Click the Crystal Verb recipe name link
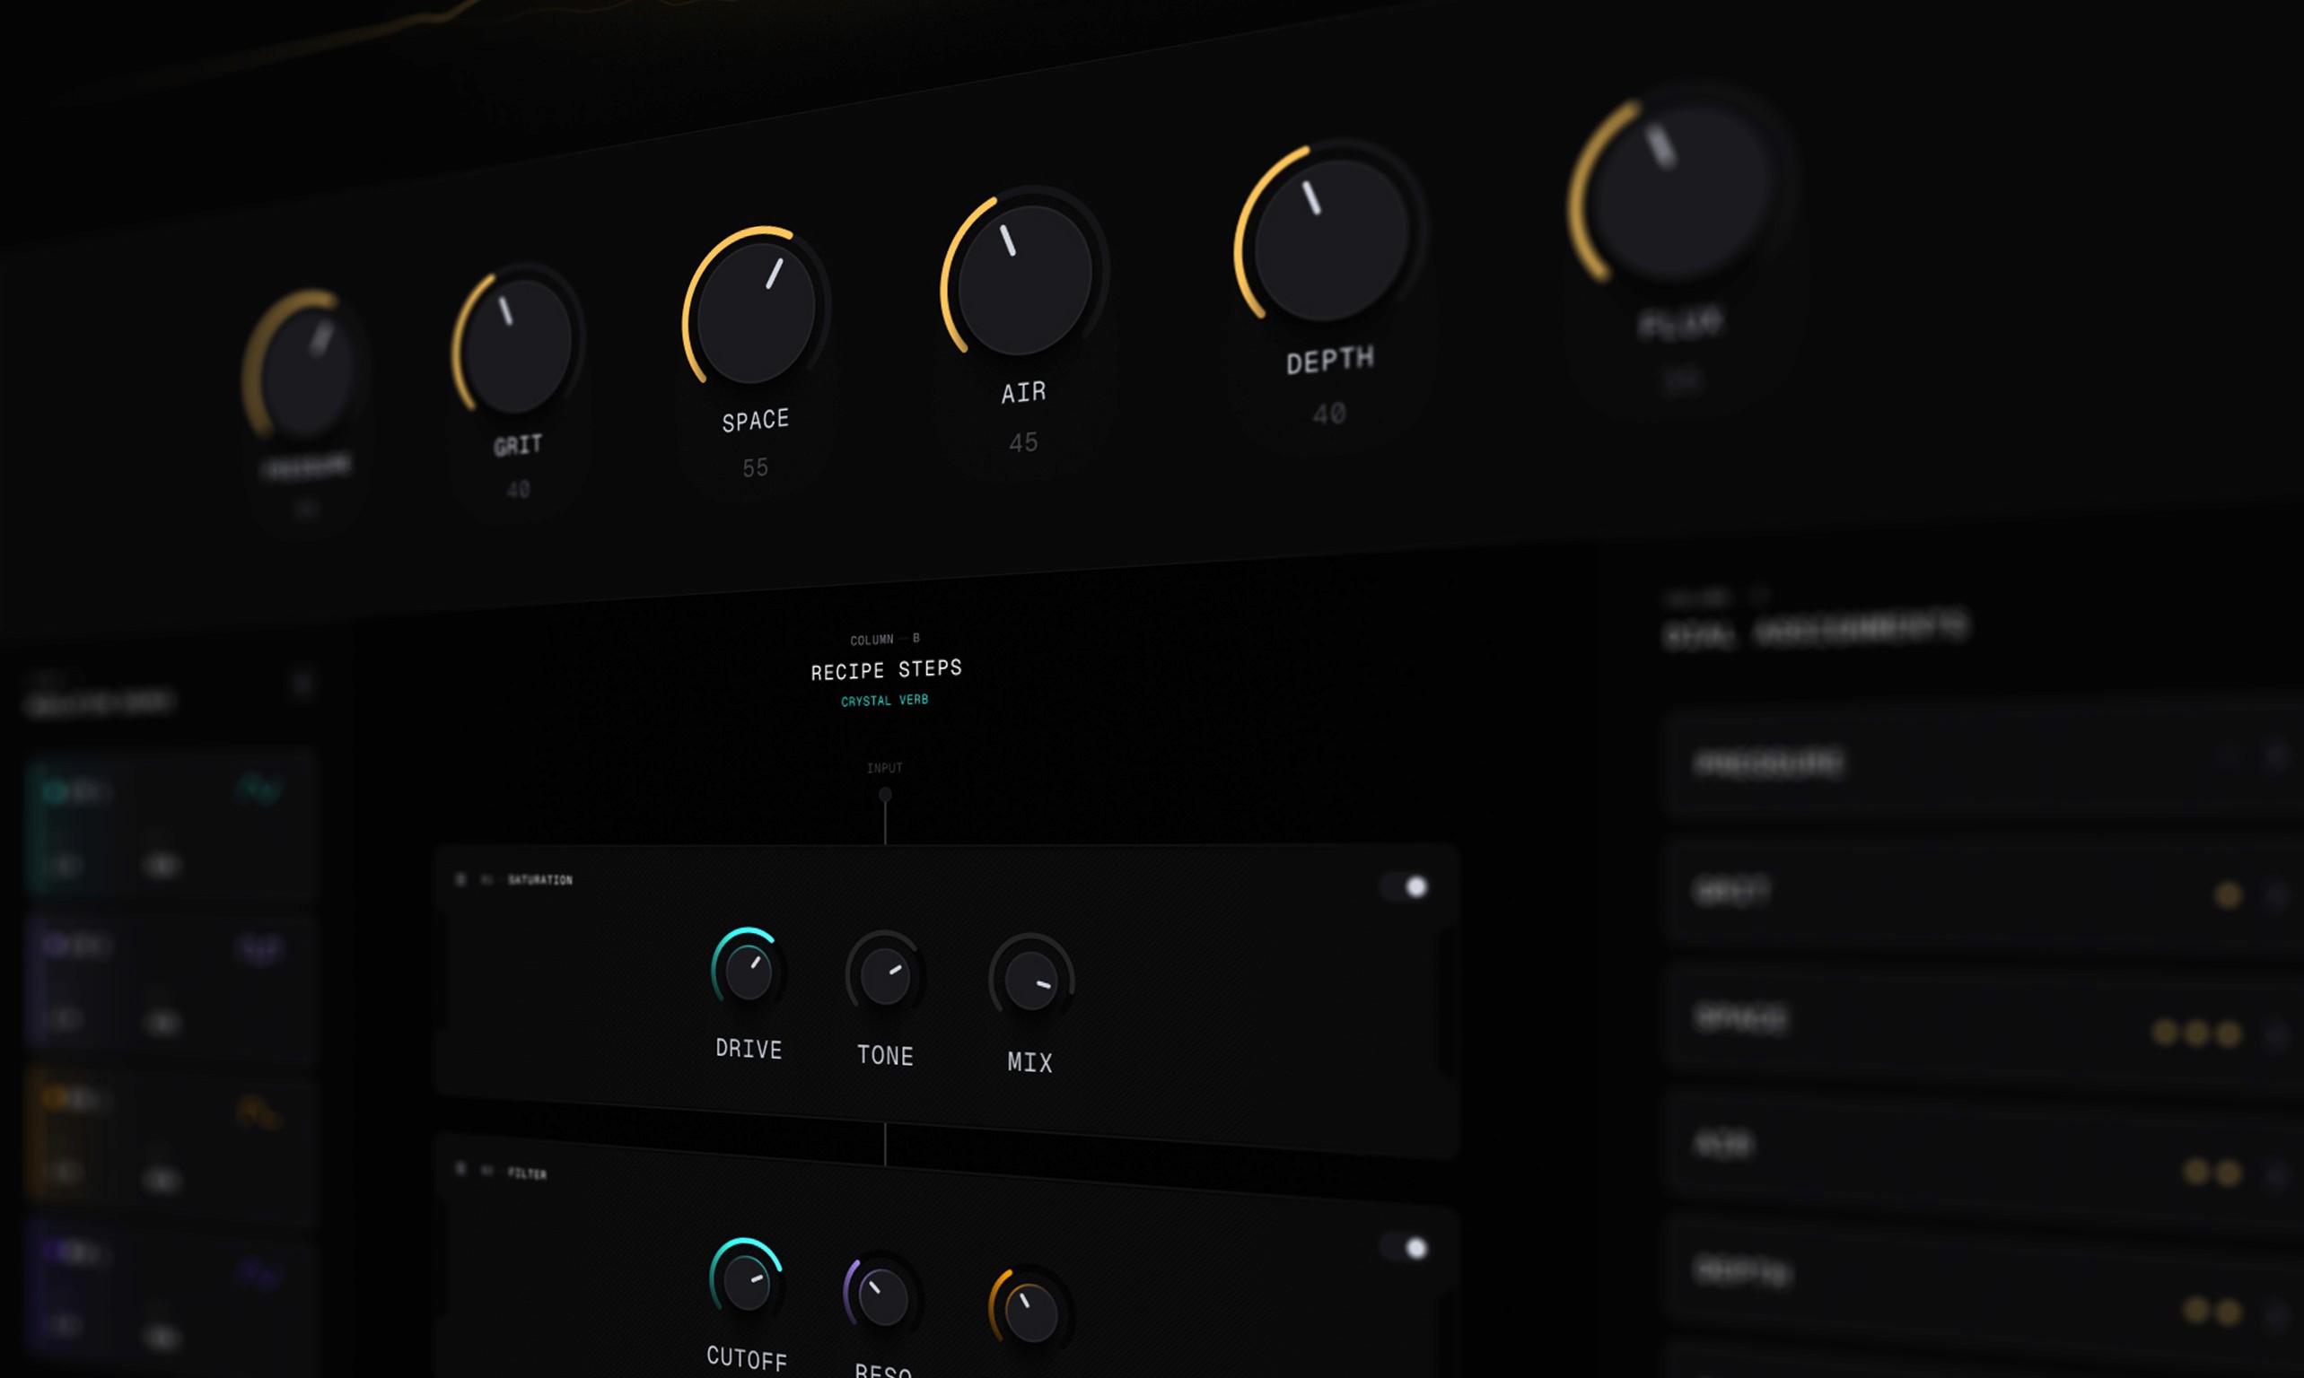The width and height of the screenshot is (2304, 1378). click(883, 700)
